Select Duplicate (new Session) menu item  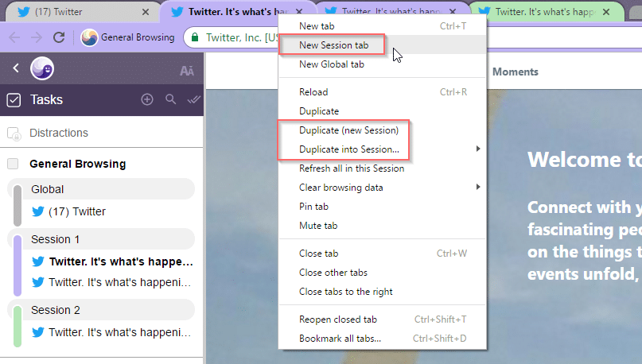click(x=383, y=130)
